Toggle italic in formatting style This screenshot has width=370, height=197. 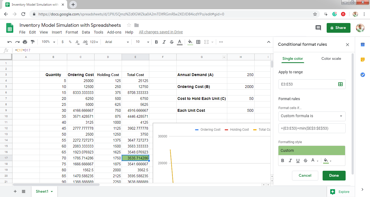pos(290,160)
